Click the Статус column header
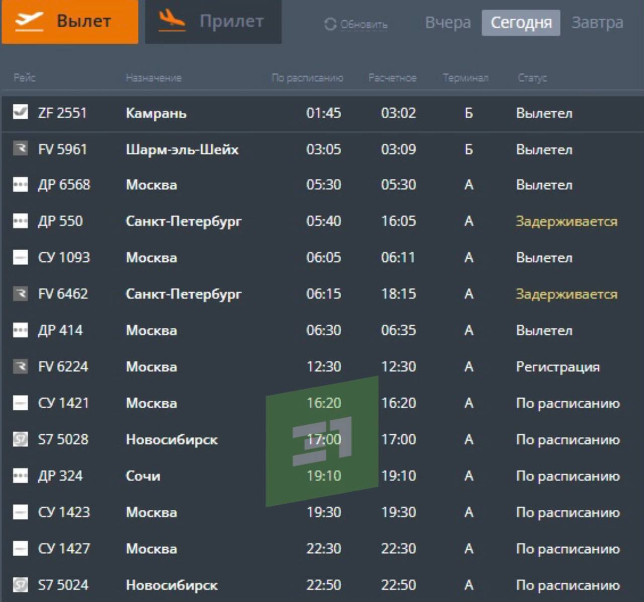This screenshot has width=644, height=602. [532, 78]
